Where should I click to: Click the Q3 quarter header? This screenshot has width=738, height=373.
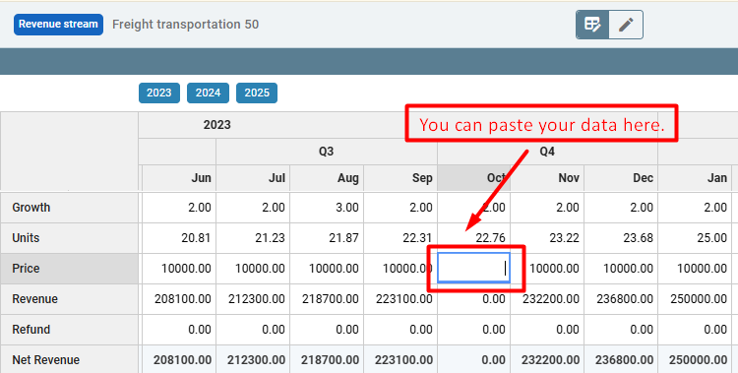click(x=327, y=152)
